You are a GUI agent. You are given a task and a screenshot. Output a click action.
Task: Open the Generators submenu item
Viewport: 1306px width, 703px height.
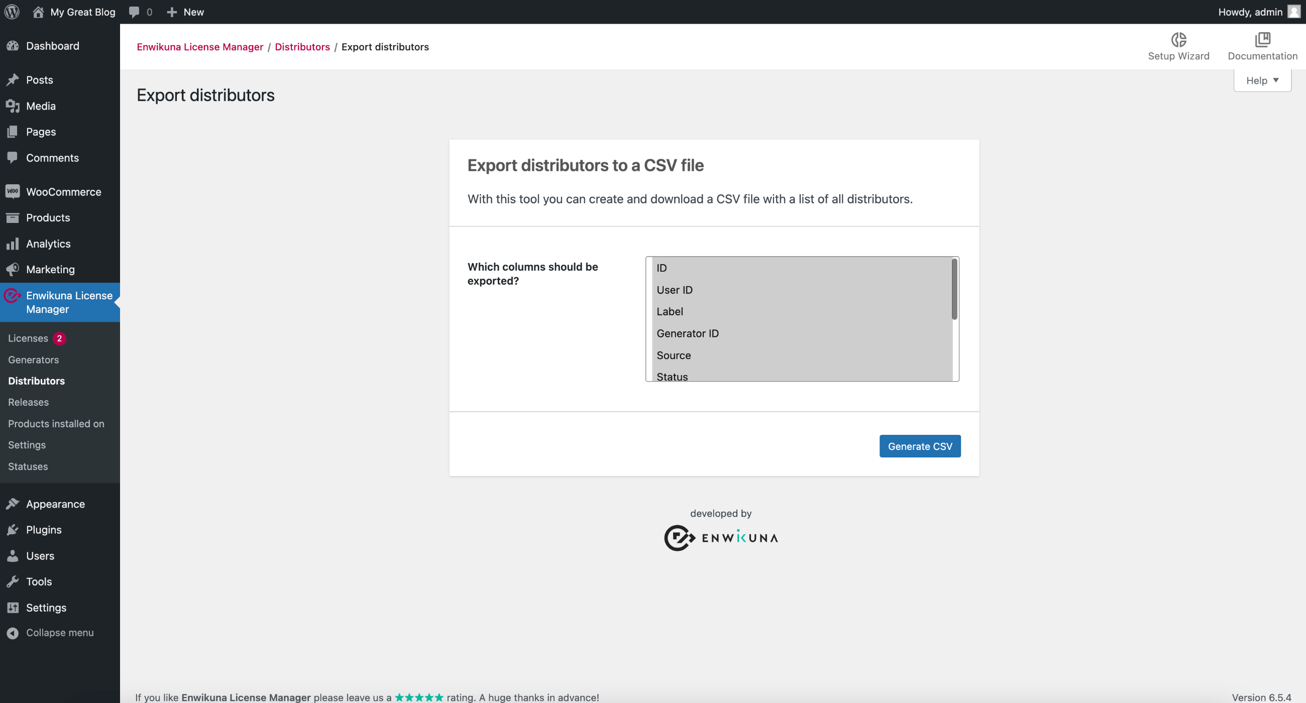[x=32, y=360]
